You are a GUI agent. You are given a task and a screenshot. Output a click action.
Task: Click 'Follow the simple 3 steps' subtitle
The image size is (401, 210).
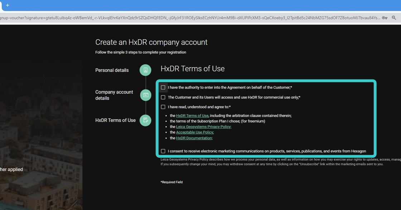tap(141, 52)
